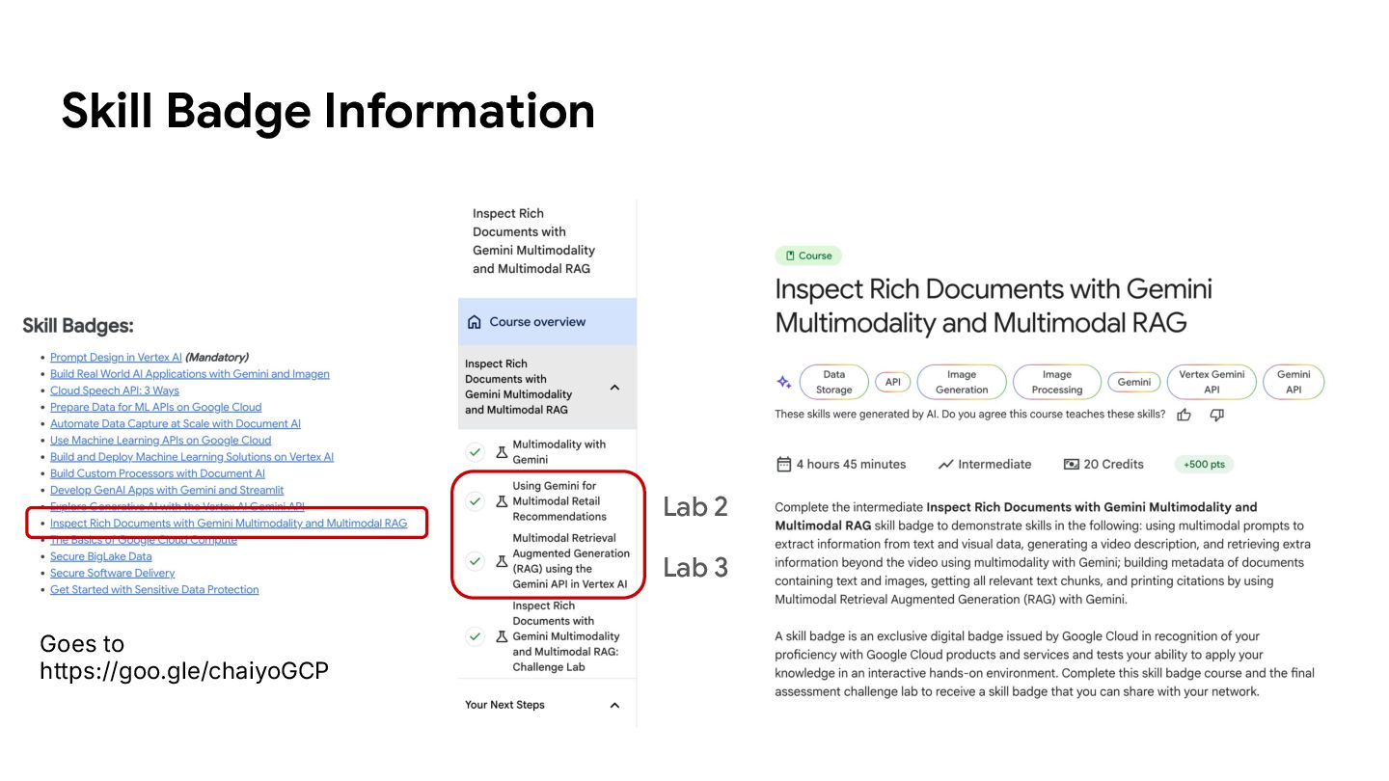Open Secure BigLake Data link

click(100, 556)
